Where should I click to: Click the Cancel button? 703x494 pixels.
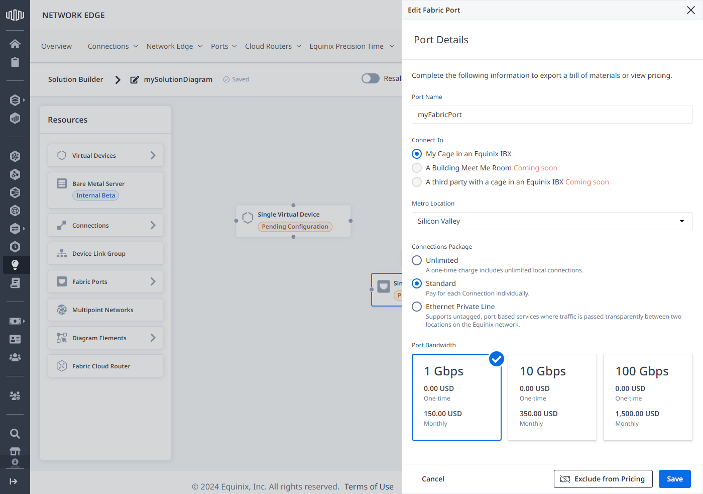[x=433, y=479]
